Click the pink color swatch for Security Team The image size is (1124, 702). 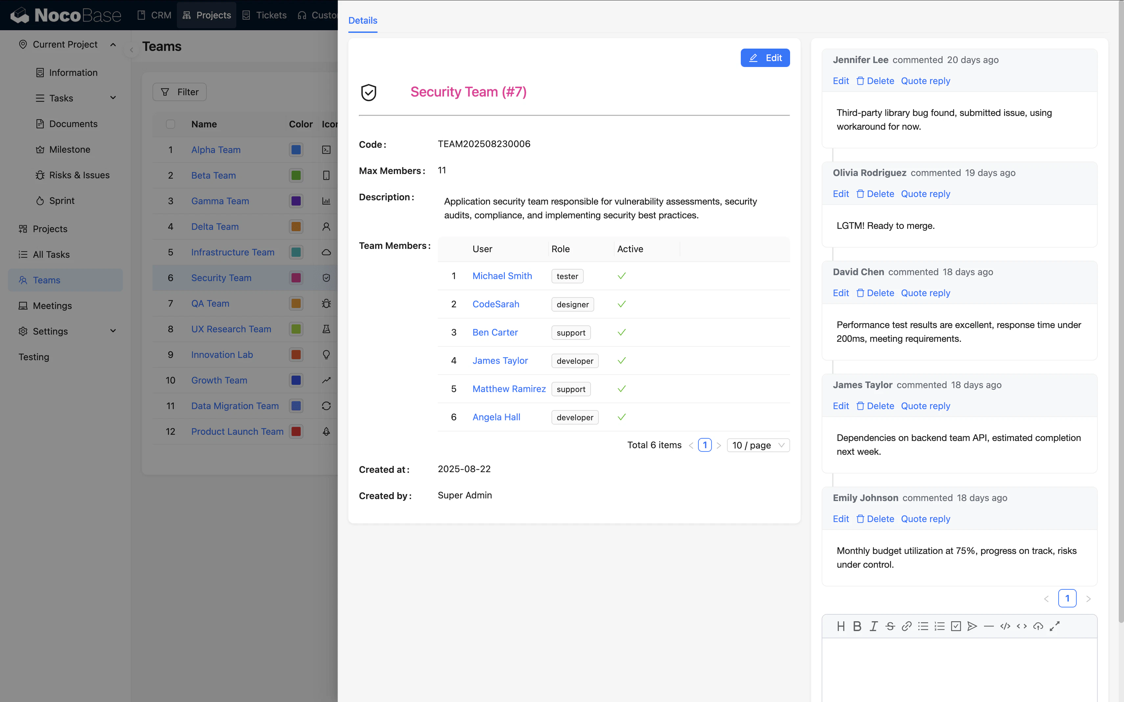(296, 278)
